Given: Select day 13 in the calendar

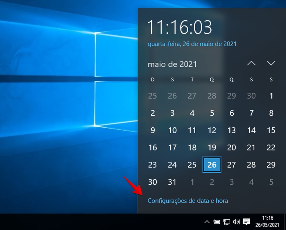Looking at the screenshot, I should point(232,130).
